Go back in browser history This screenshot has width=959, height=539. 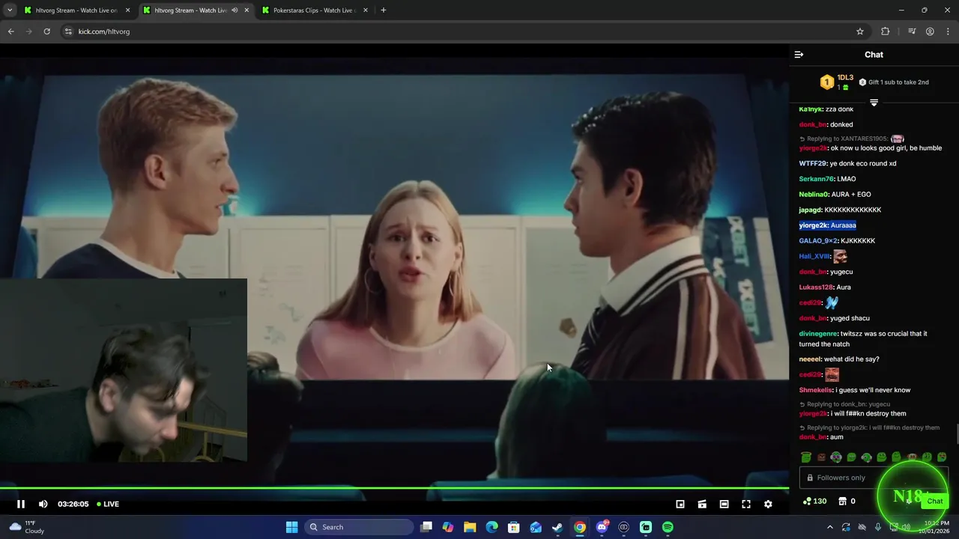10,31
